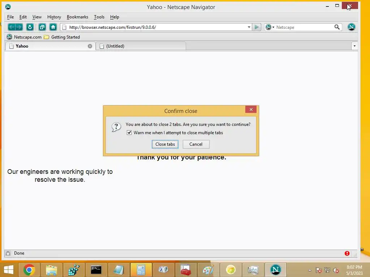Image resolution: width=370 pixels, height=277 pixels.
Task: Open Registry Editor cubes icon in the taskbar
Action: click(74, 270)
